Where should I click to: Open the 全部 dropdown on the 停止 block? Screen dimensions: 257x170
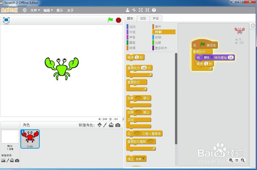140,159
